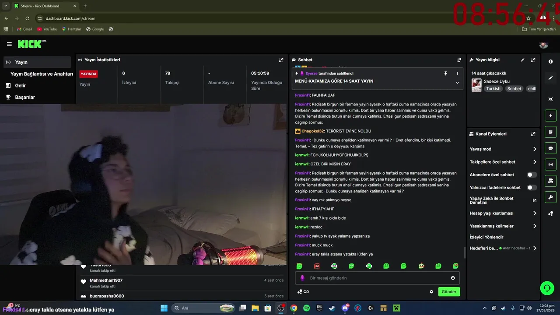
Task: Open a new browser tab
Action: point(85,6)
